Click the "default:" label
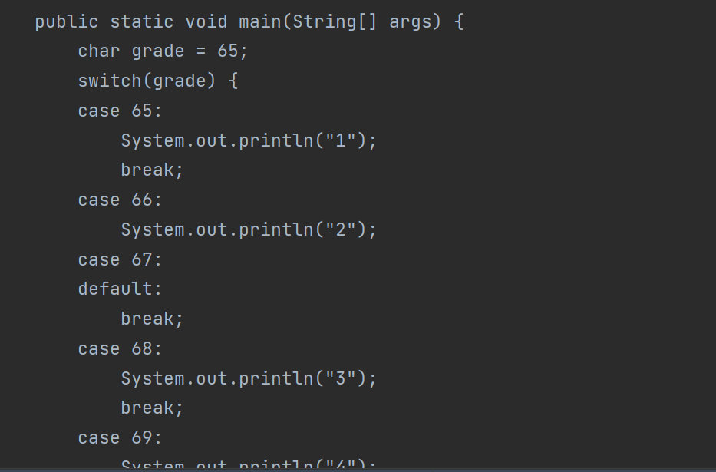The image size is (716, 472). [120, 289]
